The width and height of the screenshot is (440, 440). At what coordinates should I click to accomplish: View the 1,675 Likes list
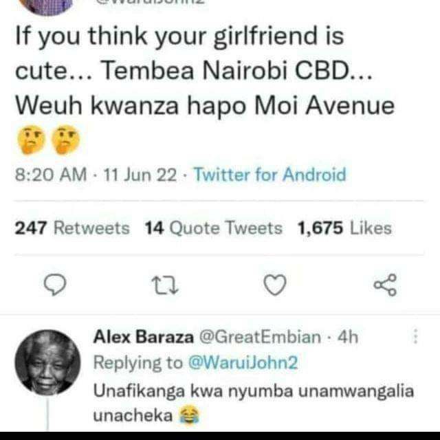[x=344, y=228]
